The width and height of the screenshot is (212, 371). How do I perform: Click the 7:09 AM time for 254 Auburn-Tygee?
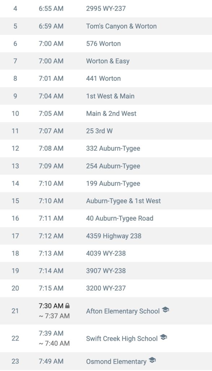coord(51,166)
